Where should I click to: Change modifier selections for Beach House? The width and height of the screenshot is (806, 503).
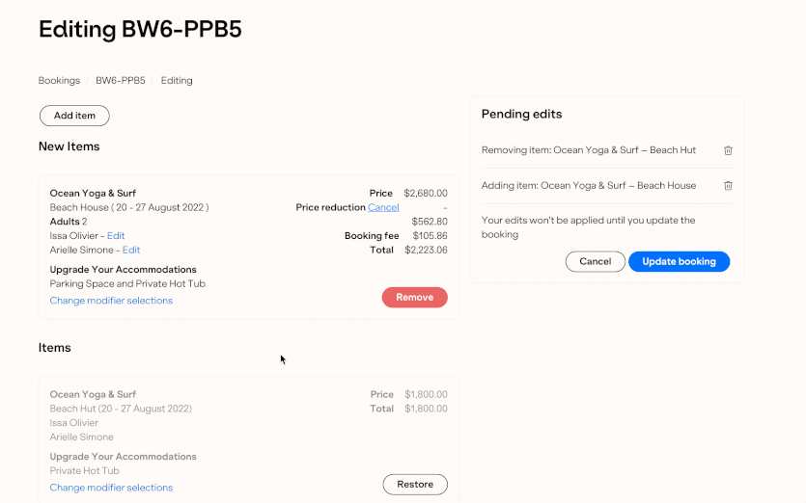[111, 301]
